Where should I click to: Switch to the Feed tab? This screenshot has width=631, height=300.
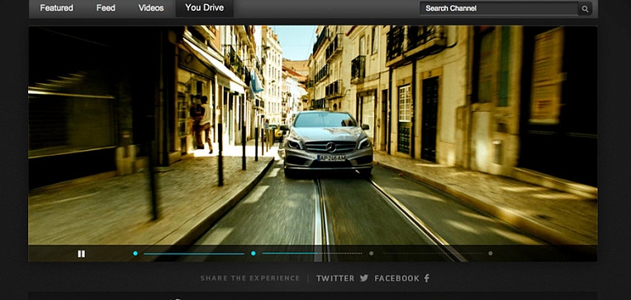pos(106,8)
